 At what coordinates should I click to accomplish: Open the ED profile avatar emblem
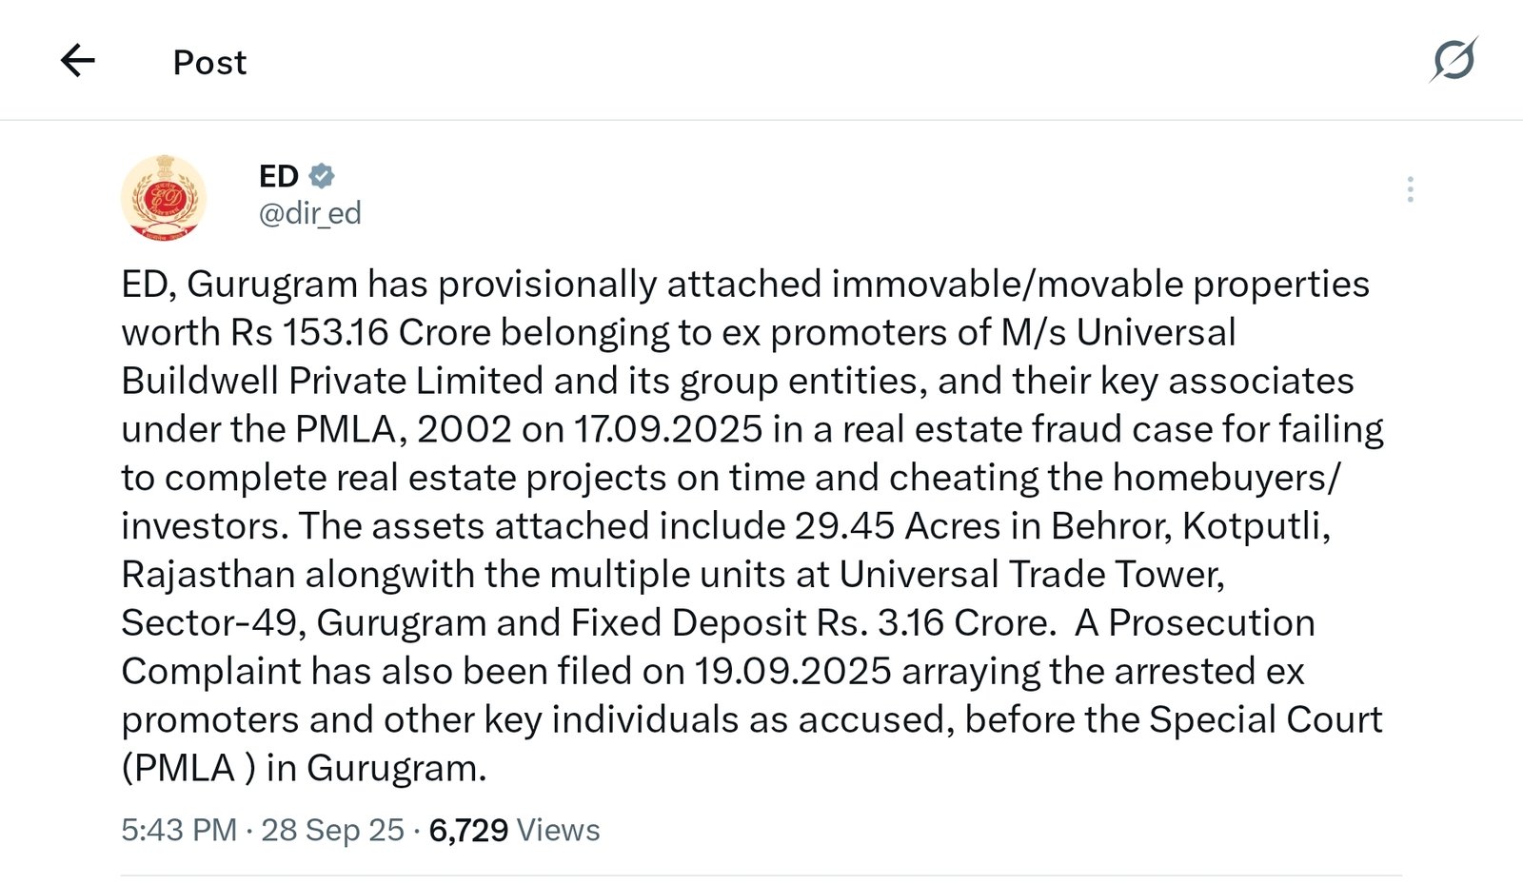164,198
